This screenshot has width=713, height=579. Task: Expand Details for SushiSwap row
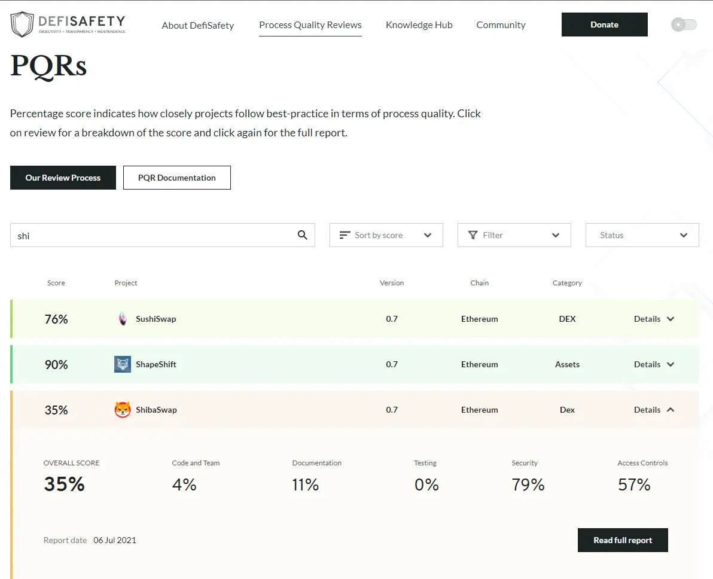coord(654,319)
